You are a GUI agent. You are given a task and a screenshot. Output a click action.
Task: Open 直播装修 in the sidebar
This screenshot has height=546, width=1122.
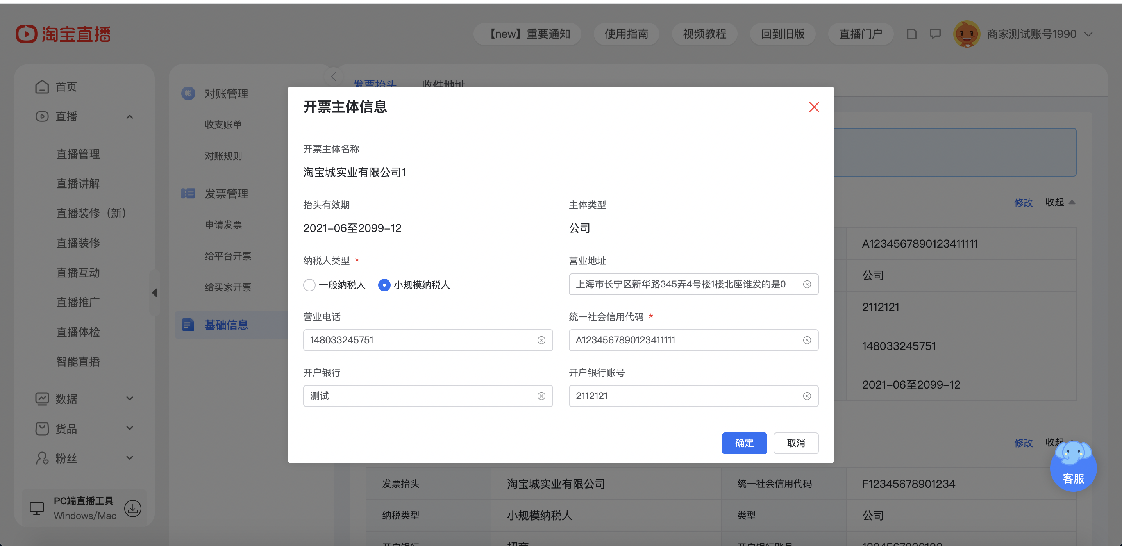click(78, 243)
